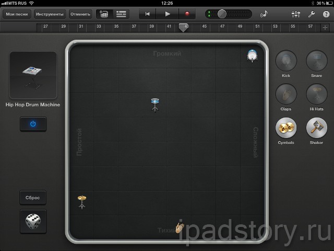Image resolution: width=334 pixels, height=251 pixels.
Task: Start recording with the red Record button
Action: [x=187, y=14]
